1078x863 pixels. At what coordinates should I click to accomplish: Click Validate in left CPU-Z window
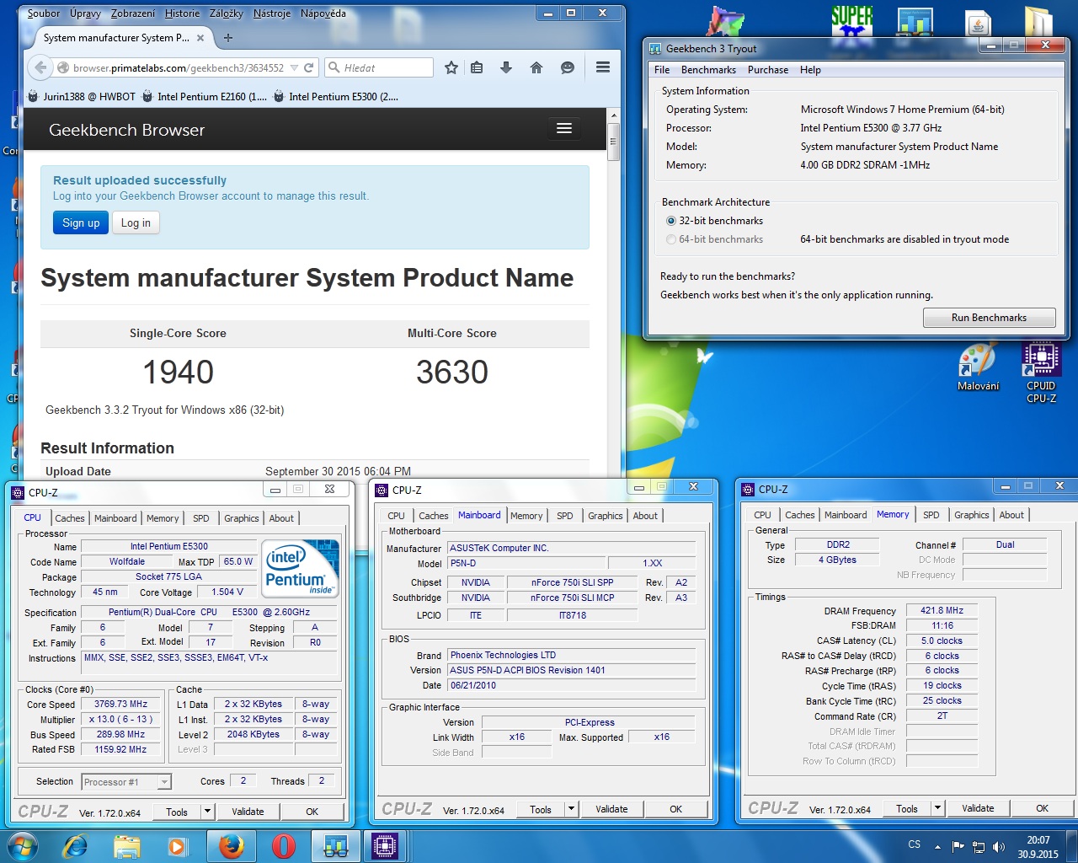point(248,812)
